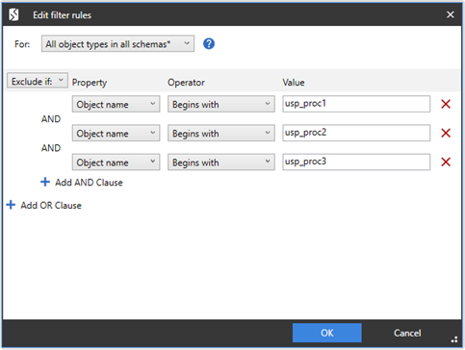Click the Cancel button

pyautogui.click(x=407, y=333)
